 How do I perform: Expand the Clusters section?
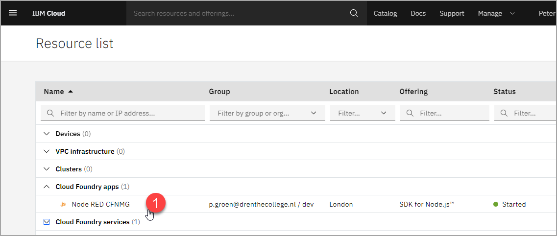coord(47,169)
